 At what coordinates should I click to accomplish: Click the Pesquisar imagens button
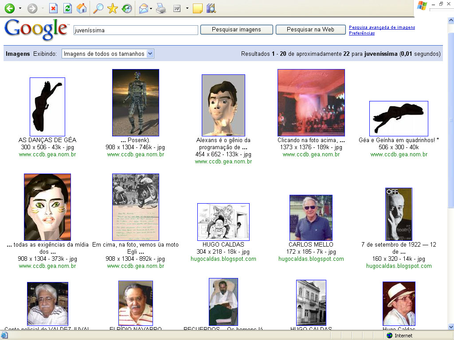coord(236,30)
